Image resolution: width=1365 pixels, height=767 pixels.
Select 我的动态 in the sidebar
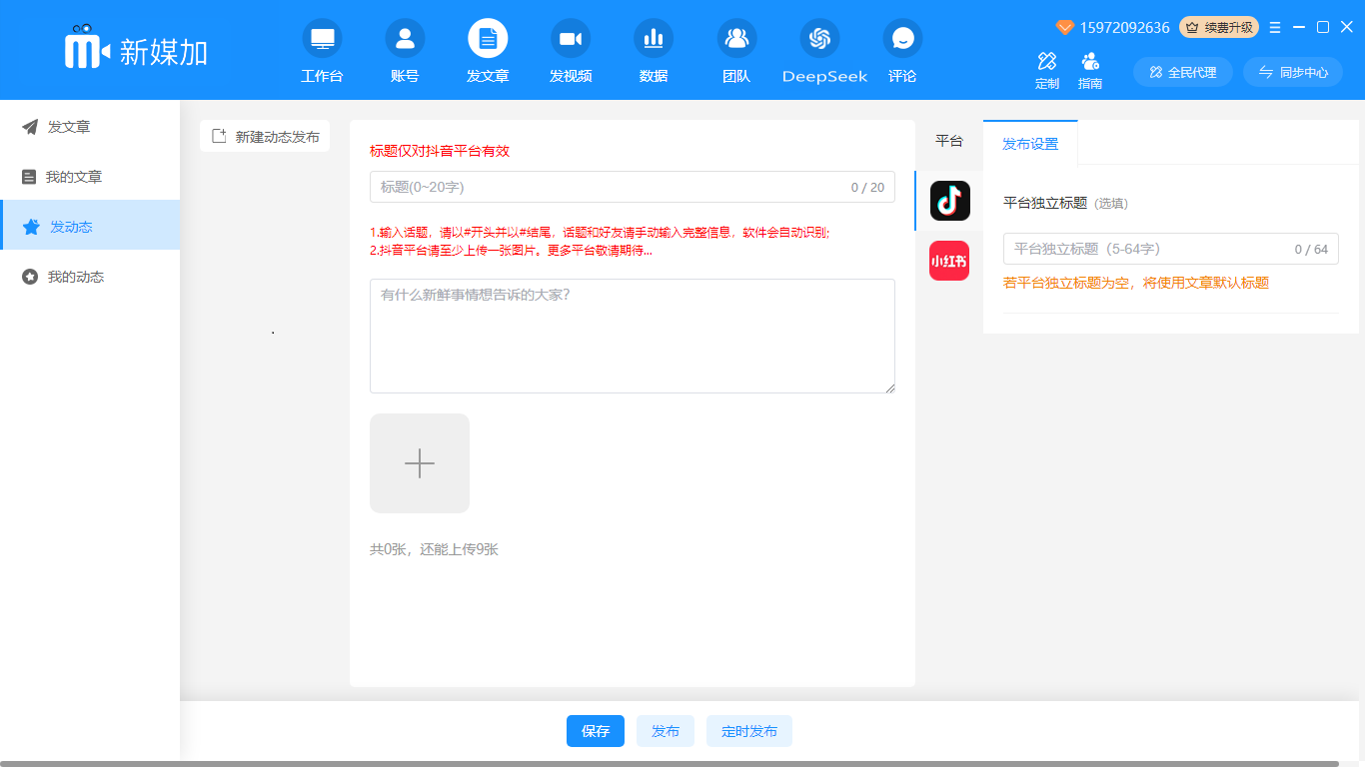[x=75, y=277]
